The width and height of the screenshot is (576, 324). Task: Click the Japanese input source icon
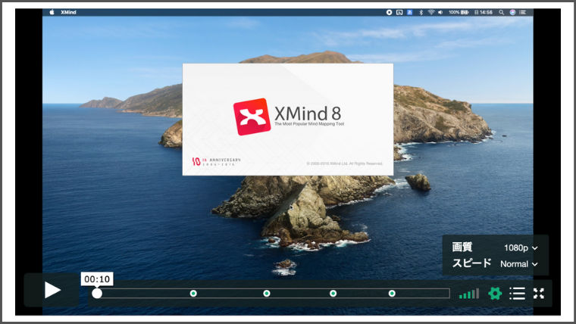coord(409,12)
